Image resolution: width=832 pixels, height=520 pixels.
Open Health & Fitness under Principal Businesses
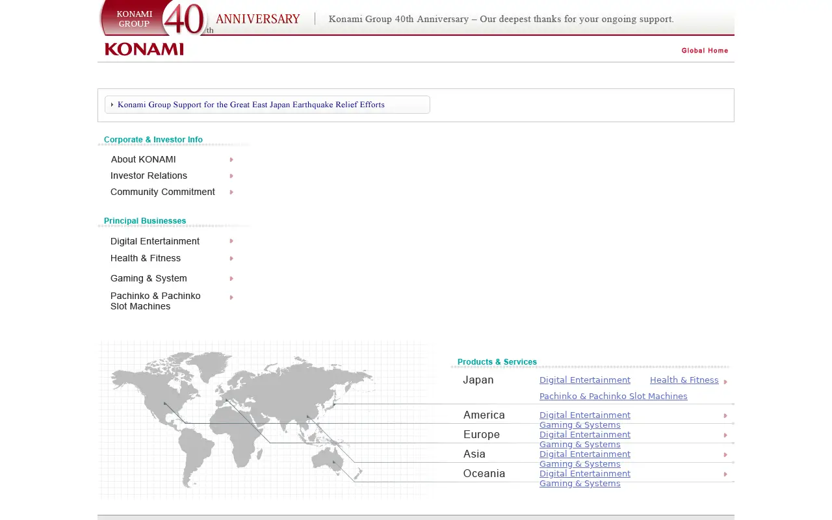tap(146, 258)
